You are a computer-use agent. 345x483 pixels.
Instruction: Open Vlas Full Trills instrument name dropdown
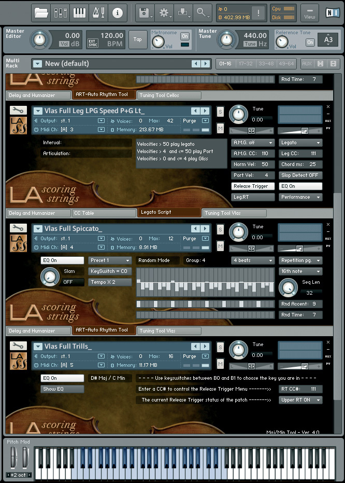[38, 347]
